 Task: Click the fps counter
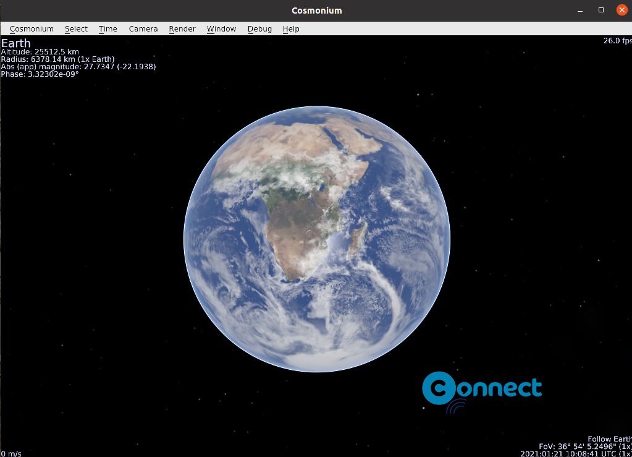pyautogui.click(x=617, y=41)
